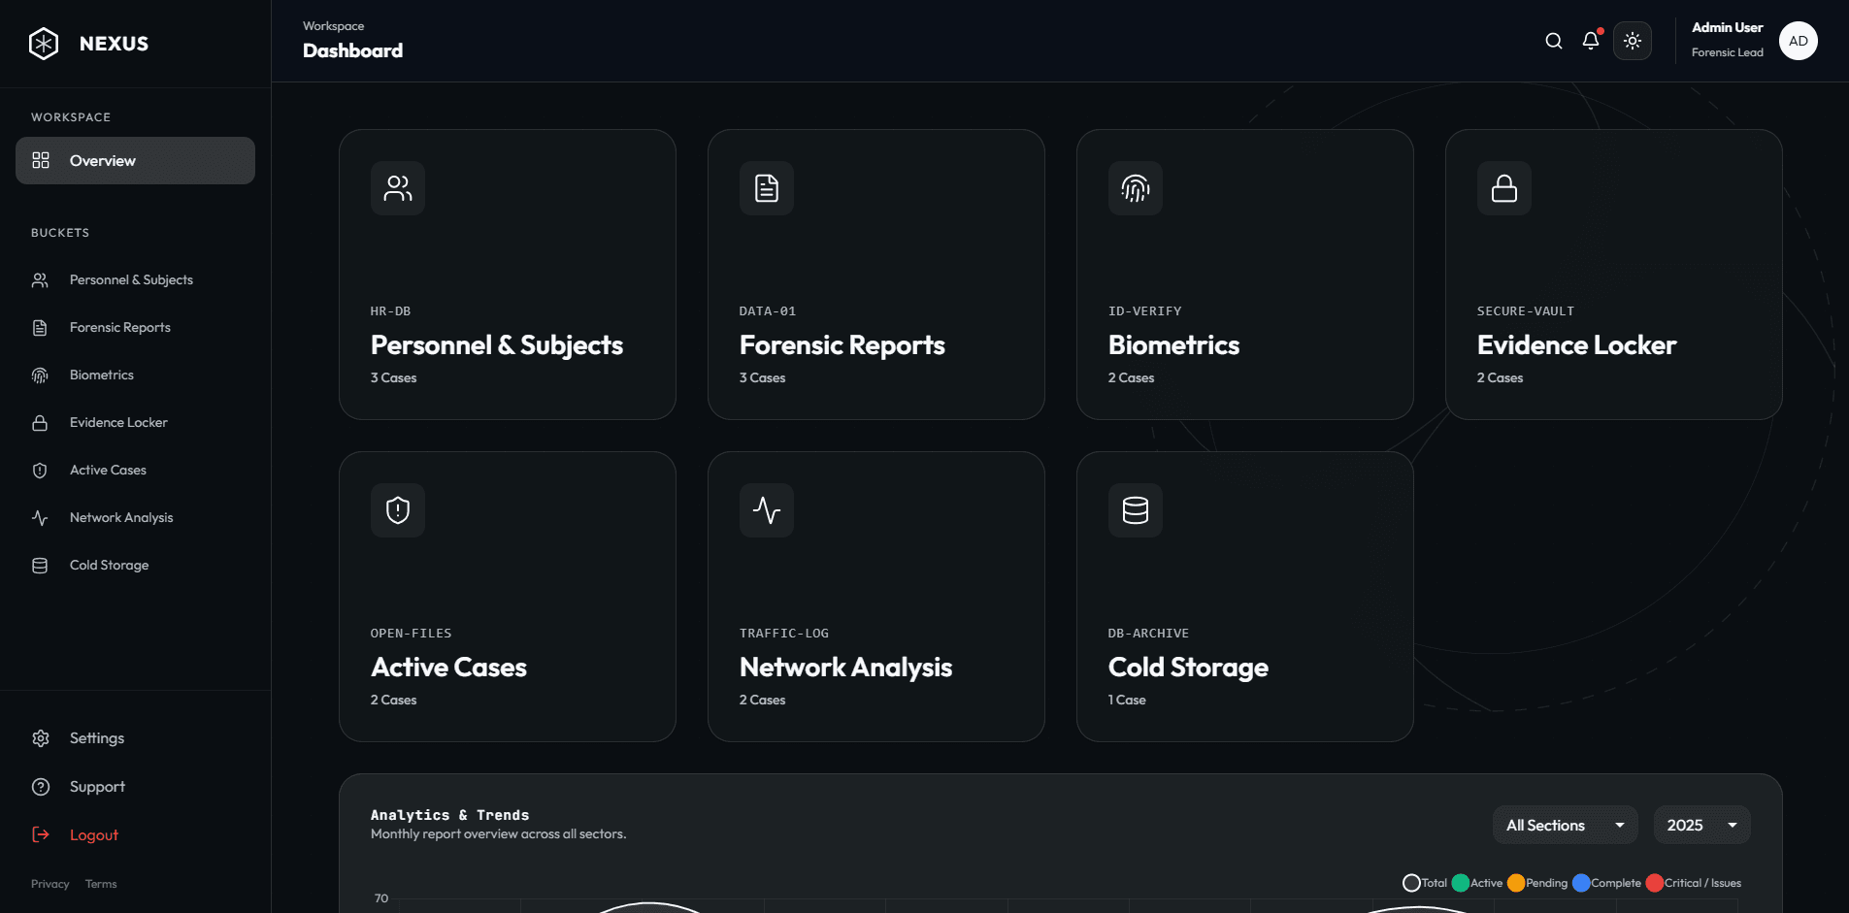
Task: Click the Cold Storage database icon on card
Action: click(1135, 510)
